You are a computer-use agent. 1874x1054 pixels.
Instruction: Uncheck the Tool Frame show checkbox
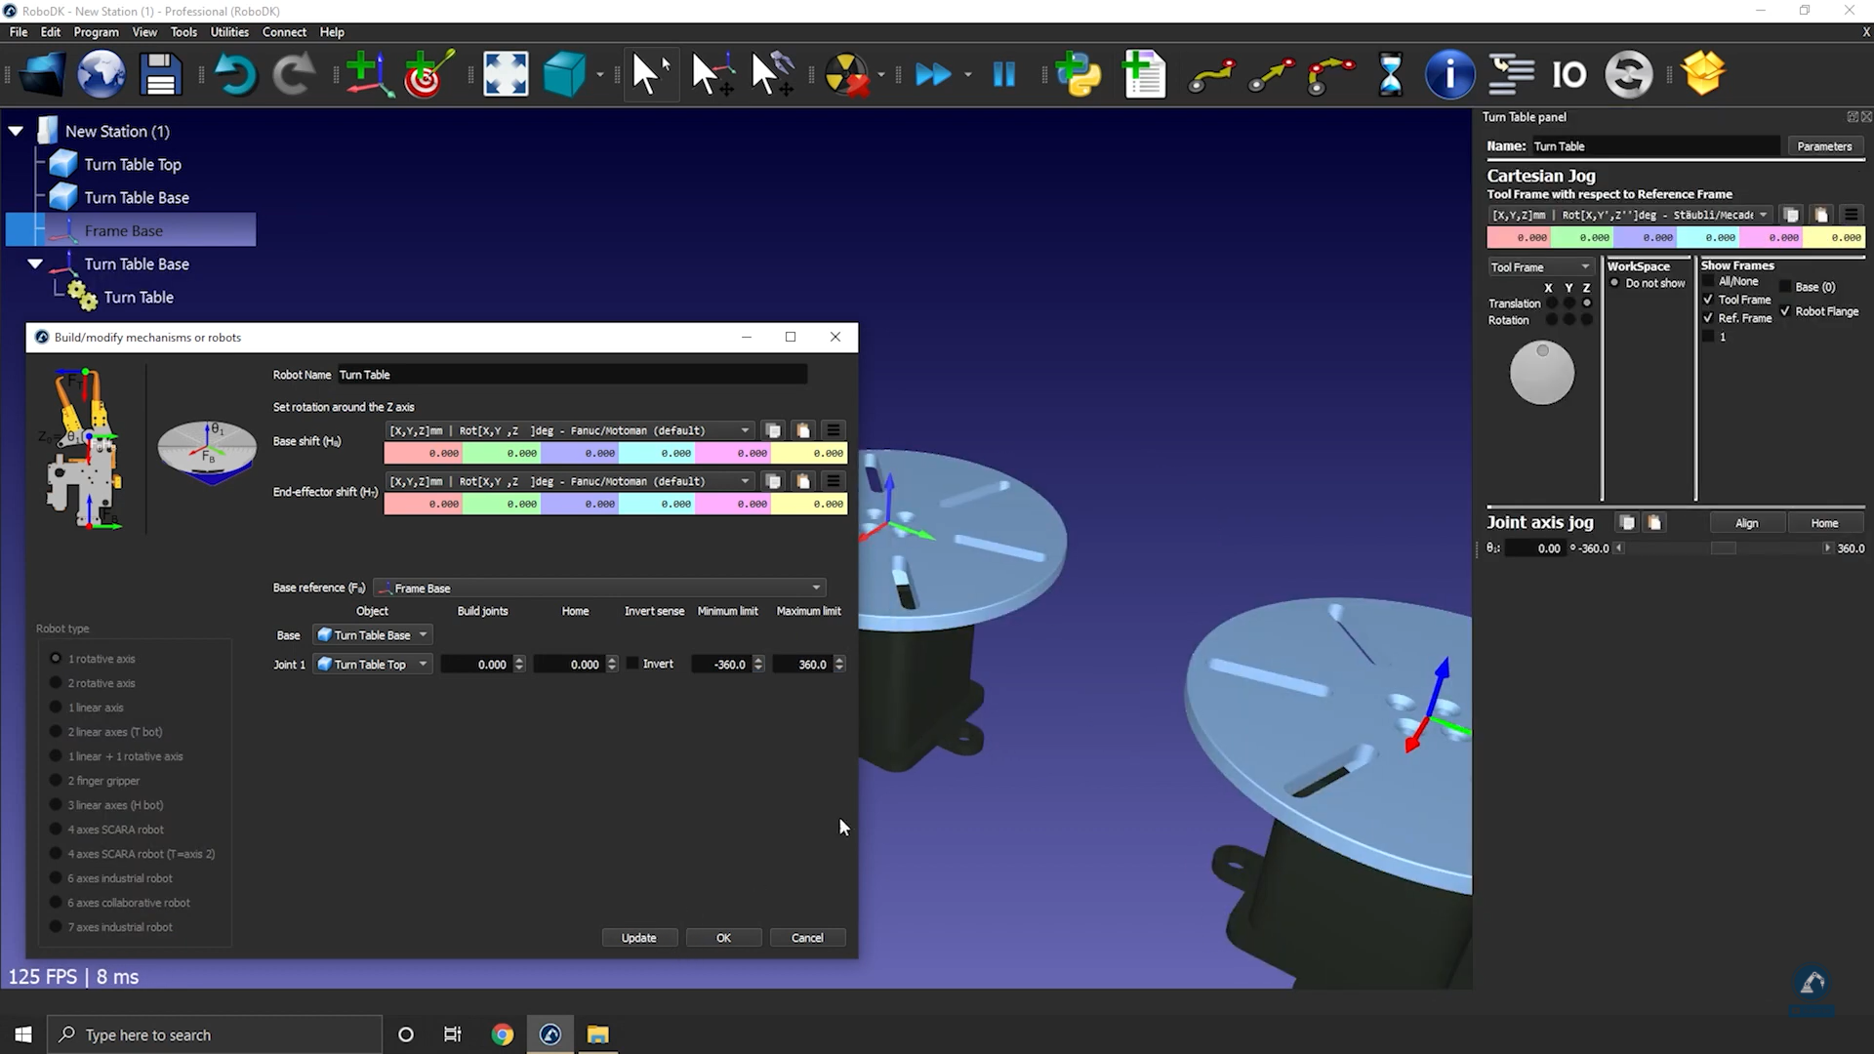[1708, 300]
